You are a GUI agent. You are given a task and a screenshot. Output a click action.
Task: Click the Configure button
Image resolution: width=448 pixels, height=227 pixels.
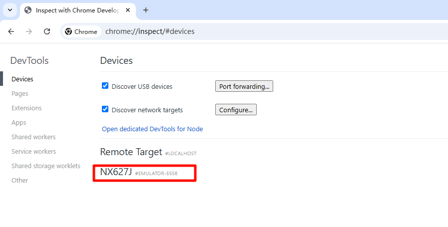(236, 110)
